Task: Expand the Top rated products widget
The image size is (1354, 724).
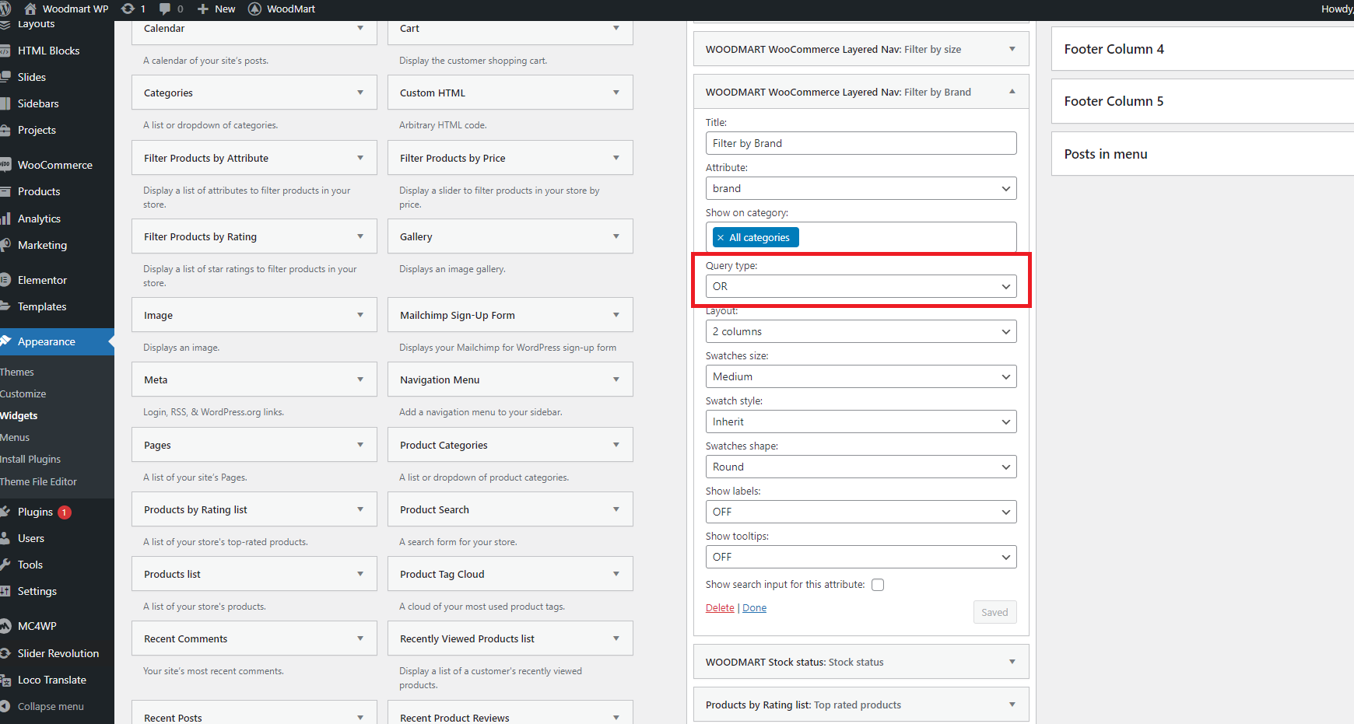Action: click(x=1012, y=705)
